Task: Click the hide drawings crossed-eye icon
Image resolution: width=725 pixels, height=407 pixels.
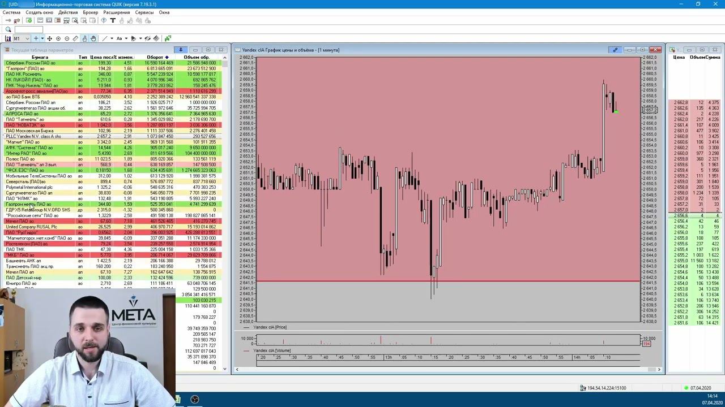Action: (147, 38)
